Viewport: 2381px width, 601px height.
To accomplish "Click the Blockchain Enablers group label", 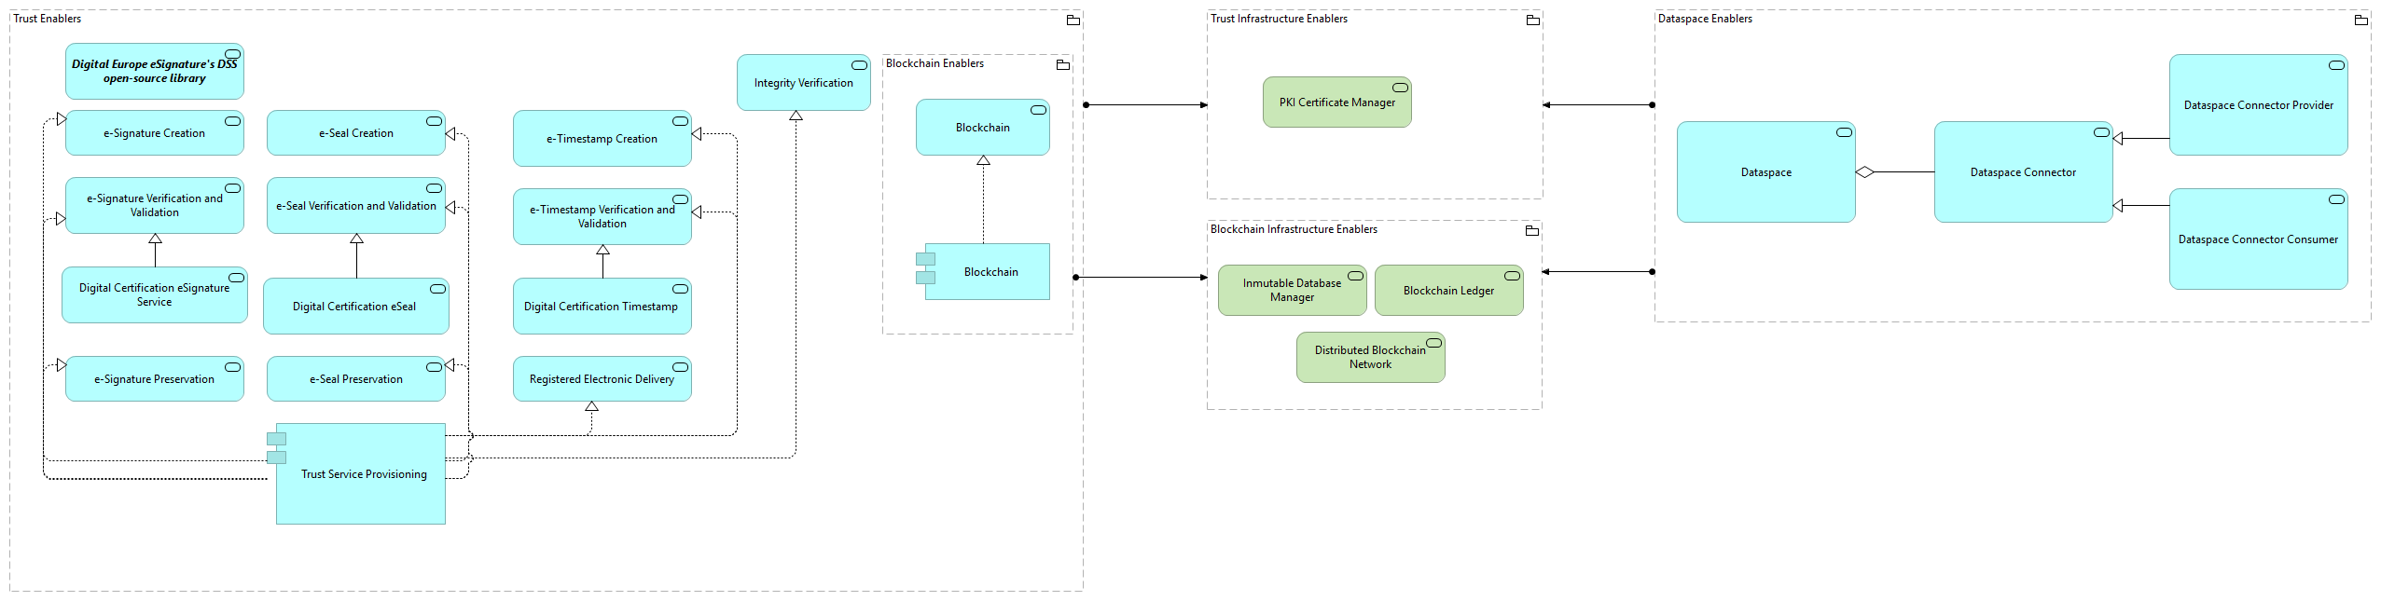I will 934,63.
